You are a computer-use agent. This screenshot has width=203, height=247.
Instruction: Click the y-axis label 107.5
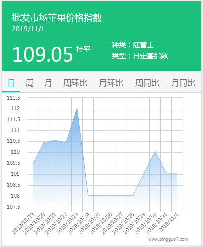pyautogui.click(x=13, y=207)
